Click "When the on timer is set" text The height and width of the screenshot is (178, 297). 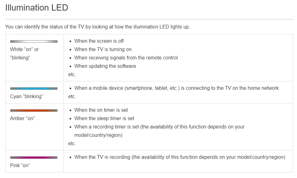point(101,110)
